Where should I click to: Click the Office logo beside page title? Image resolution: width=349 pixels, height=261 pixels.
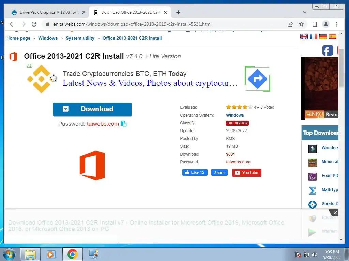coord(13,57)
